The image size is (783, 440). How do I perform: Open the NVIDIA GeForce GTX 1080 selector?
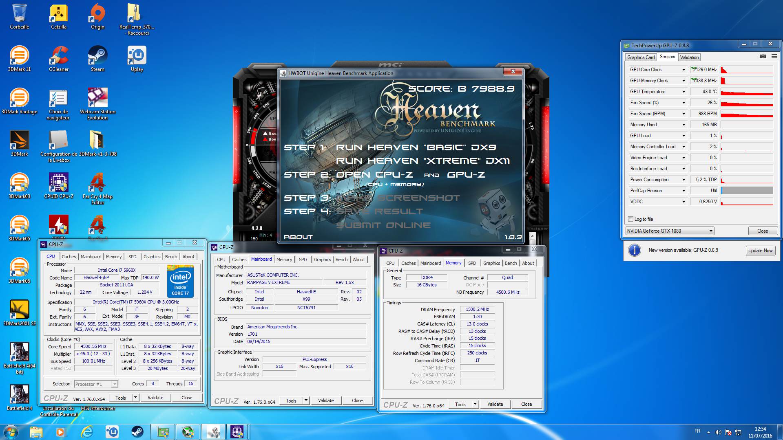670,231
